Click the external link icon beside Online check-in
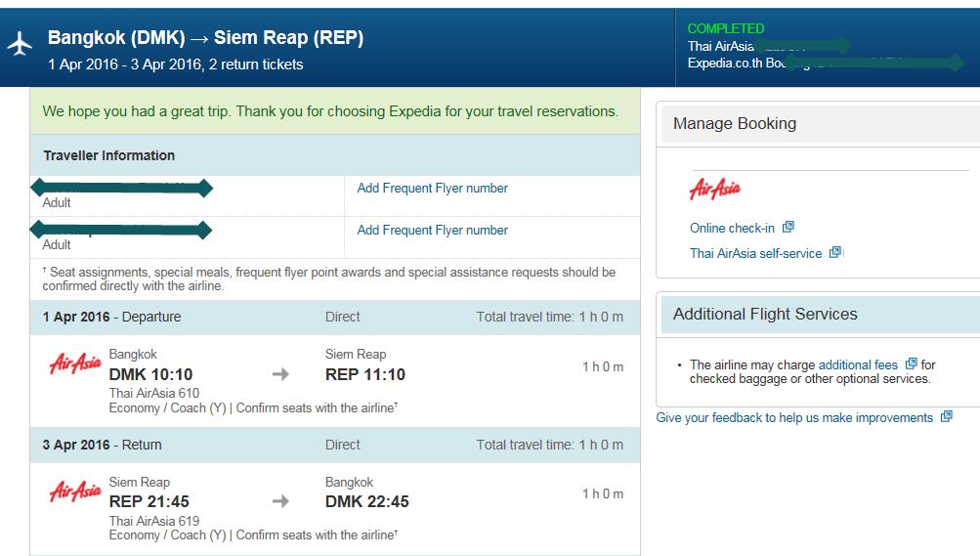 click(788, 227)
